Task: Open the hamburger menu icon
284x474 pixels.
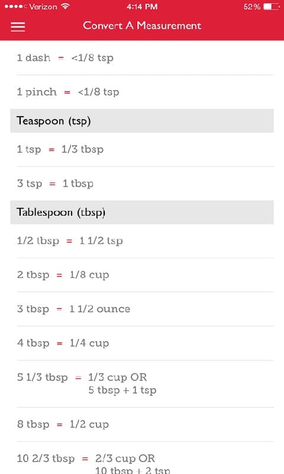Action: point(18,27)
